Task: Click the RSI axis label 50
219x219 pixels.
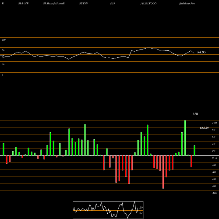Action: (x=3, y=57)
